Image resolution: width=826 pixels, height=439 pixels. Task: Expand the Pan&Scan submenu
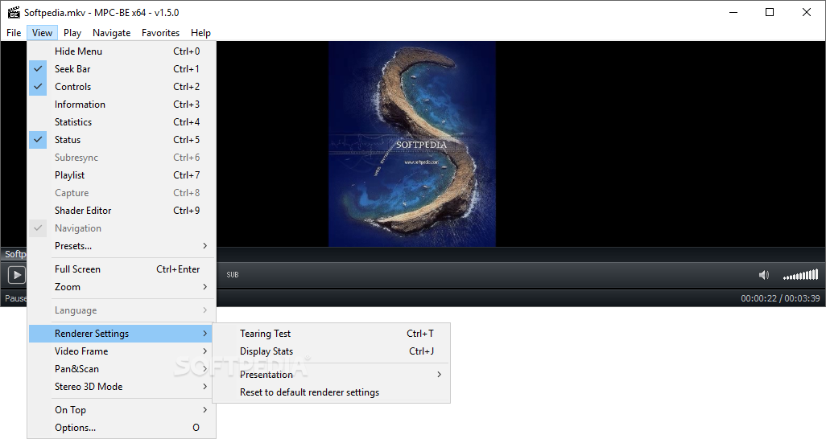(122, 369)
